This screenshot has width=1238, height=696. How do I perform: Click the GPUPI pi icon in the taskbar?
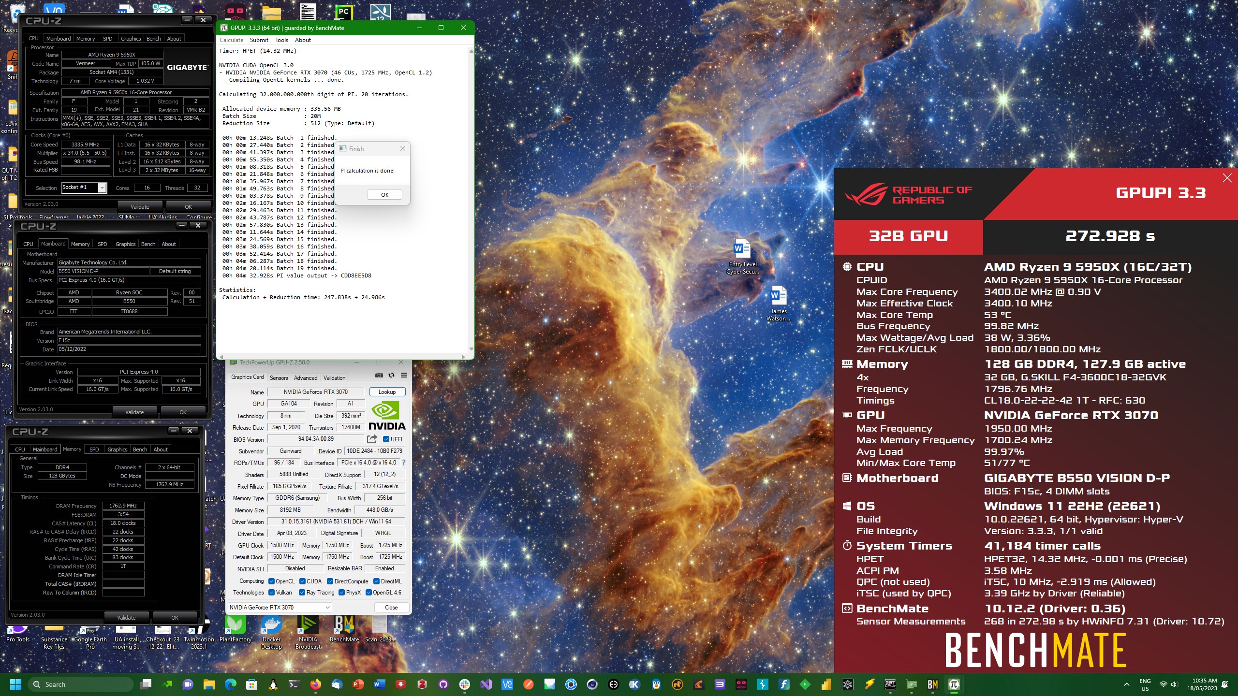point(954,684)
